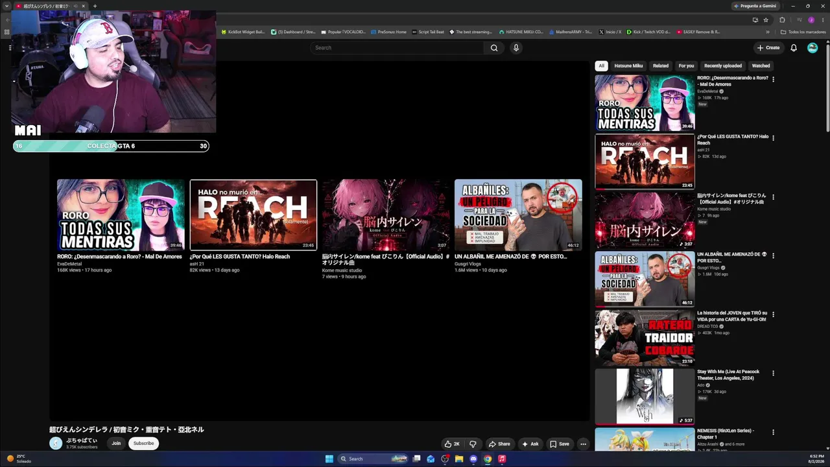Select the Watched filter chip
Image resolution: width=830 pixels, height=467 pixels.
(761, 66)
